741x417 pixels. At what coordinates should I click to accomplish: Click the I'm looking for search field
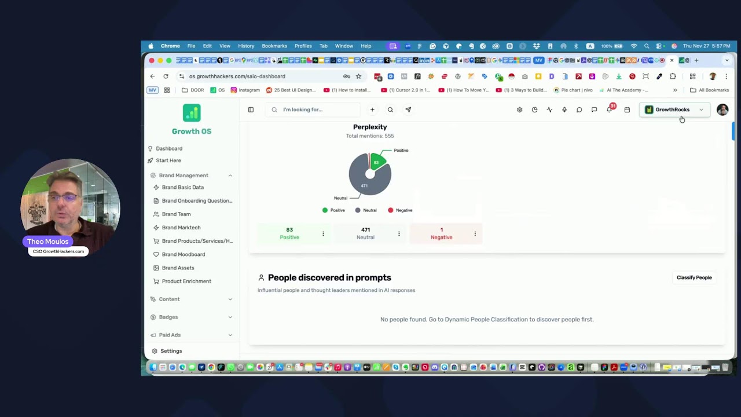point(313,109)
